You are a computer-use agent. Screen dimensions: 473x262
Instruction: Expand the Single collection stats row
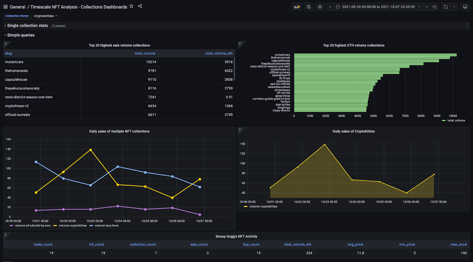pos(27,26)
